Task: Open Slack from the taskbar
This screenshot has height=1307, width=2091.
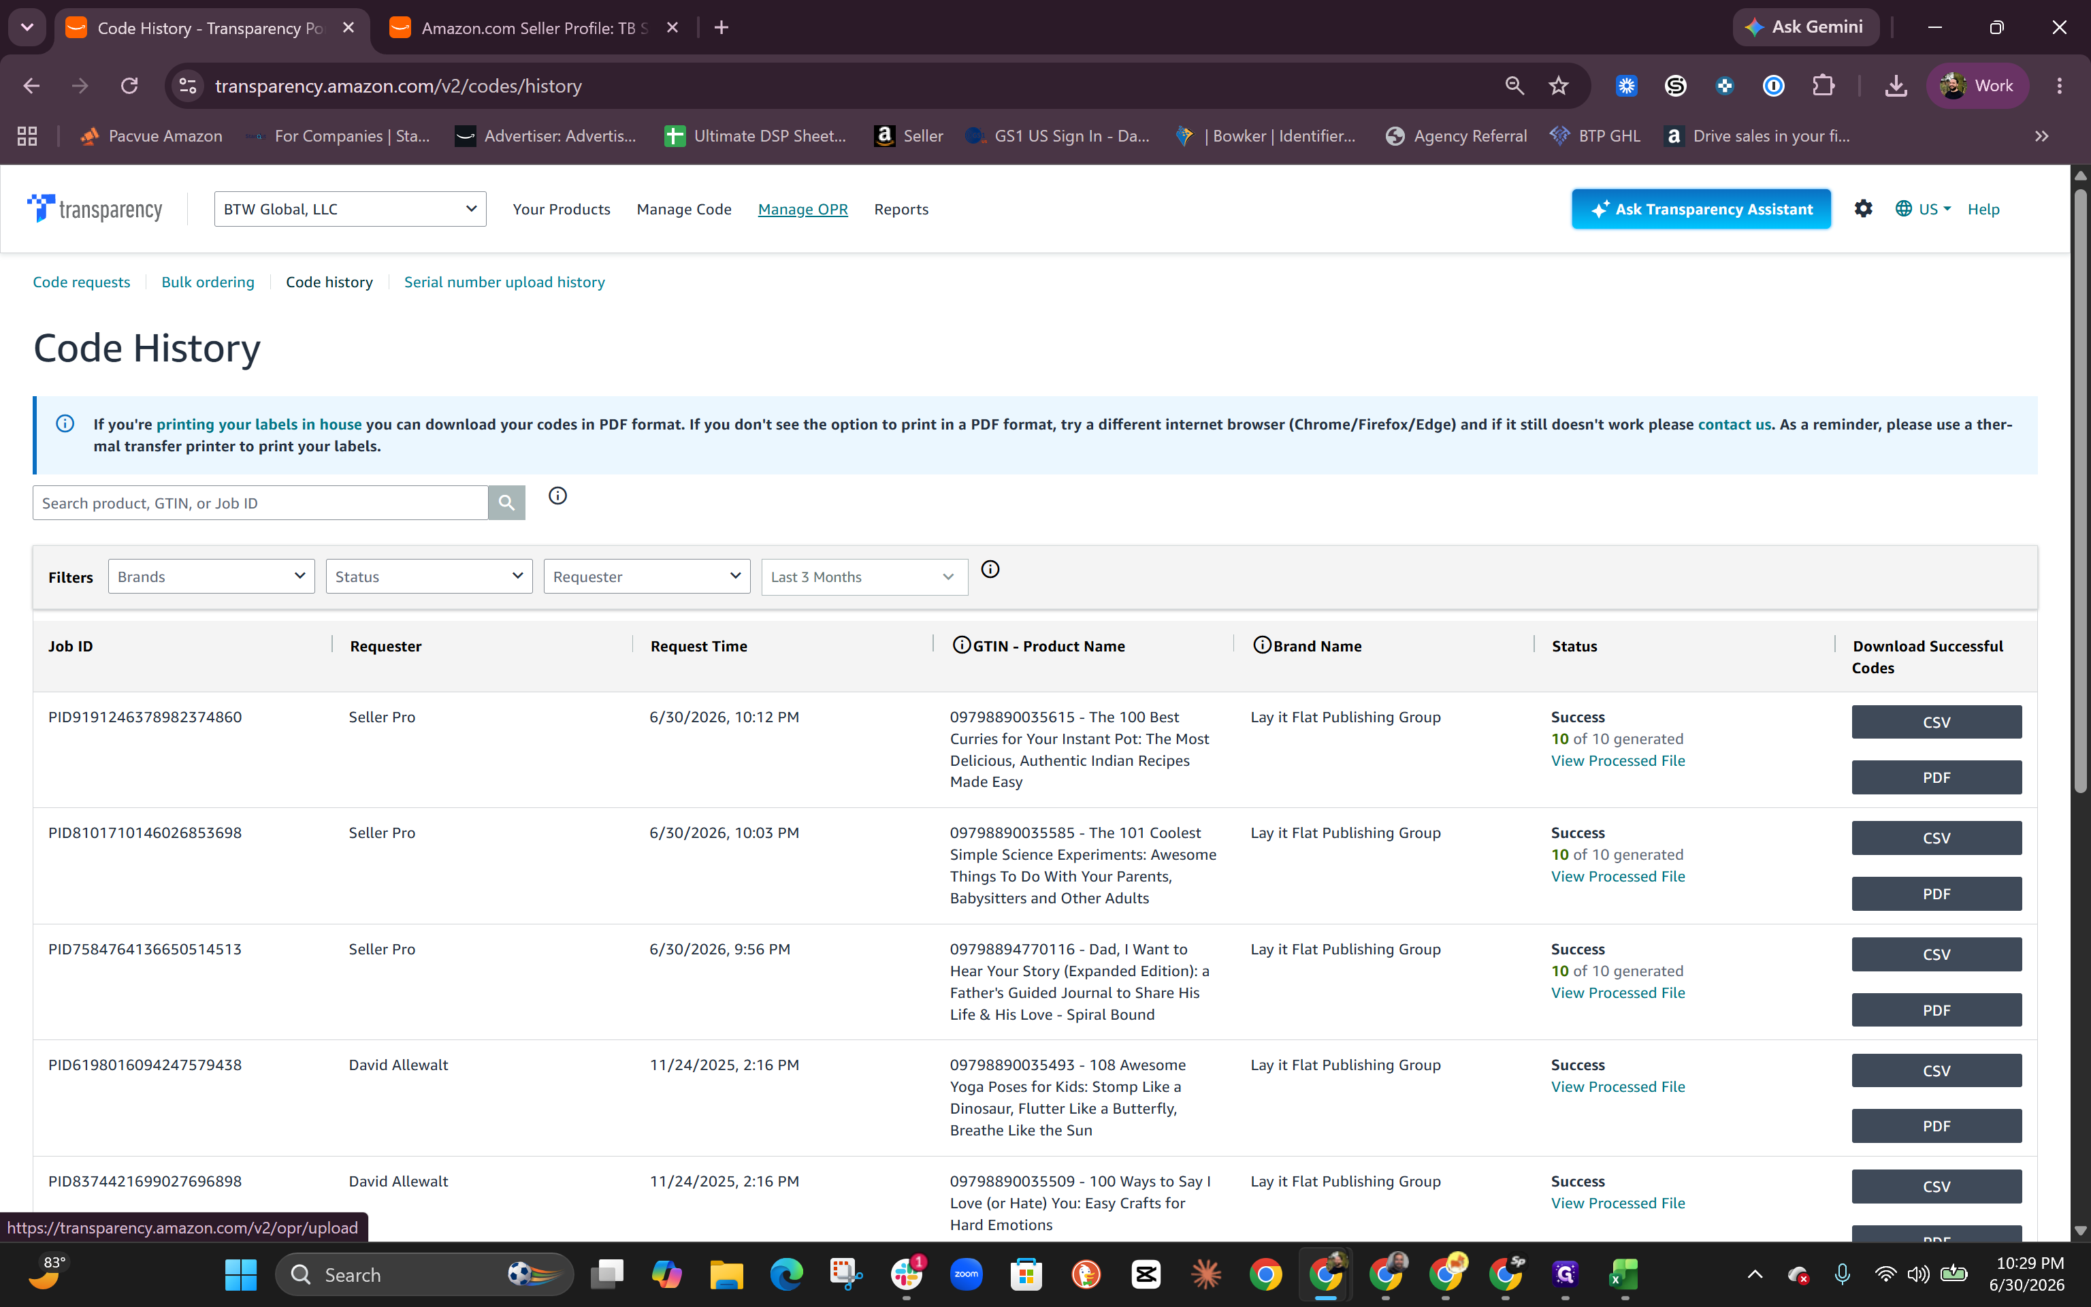Action: pos(907,1274)
